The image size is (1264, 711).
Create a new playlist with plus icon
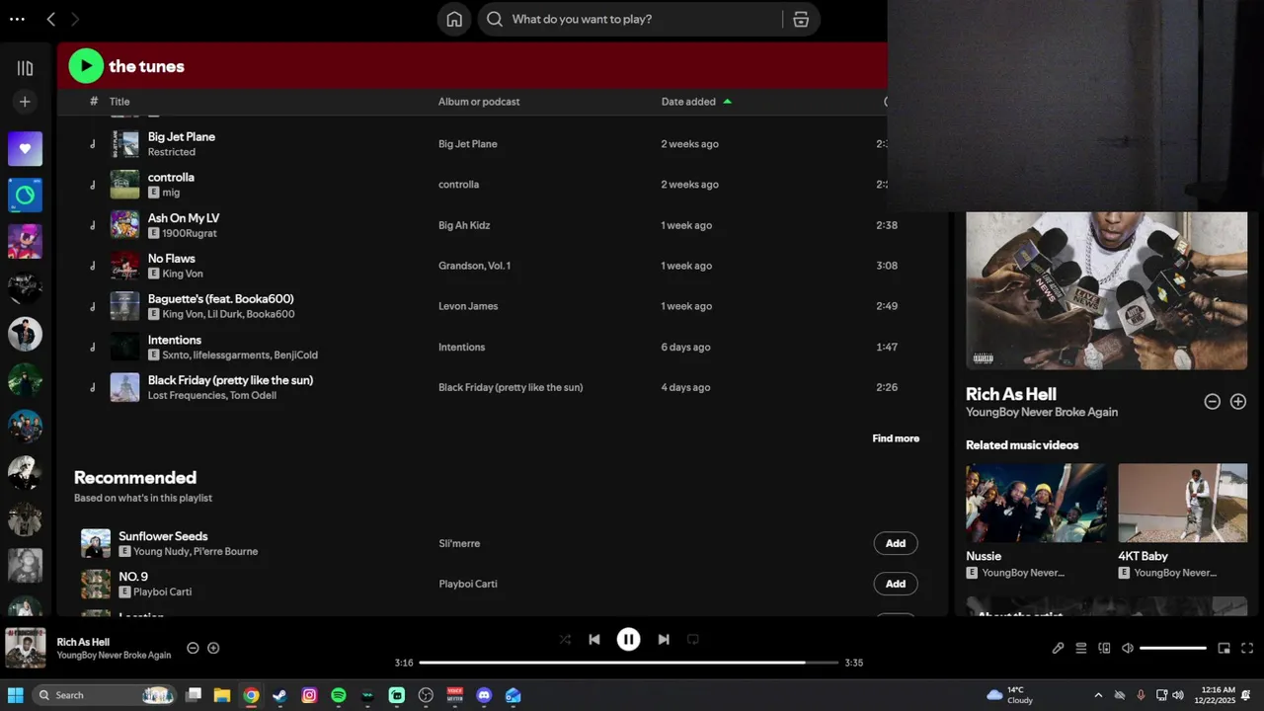point(25,102)
